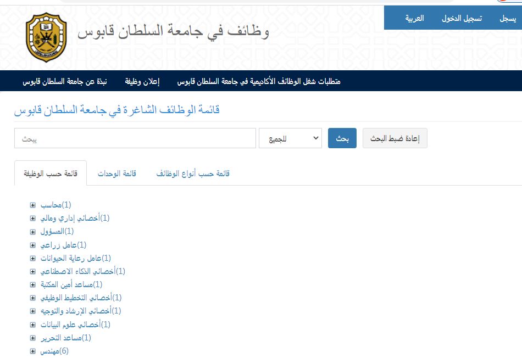
Task: Click the تسجيل الدخول login link
Action: tap(462, 18)
